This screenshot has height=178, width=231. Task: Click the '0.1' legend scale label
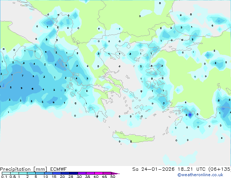[x=4, y=177]
